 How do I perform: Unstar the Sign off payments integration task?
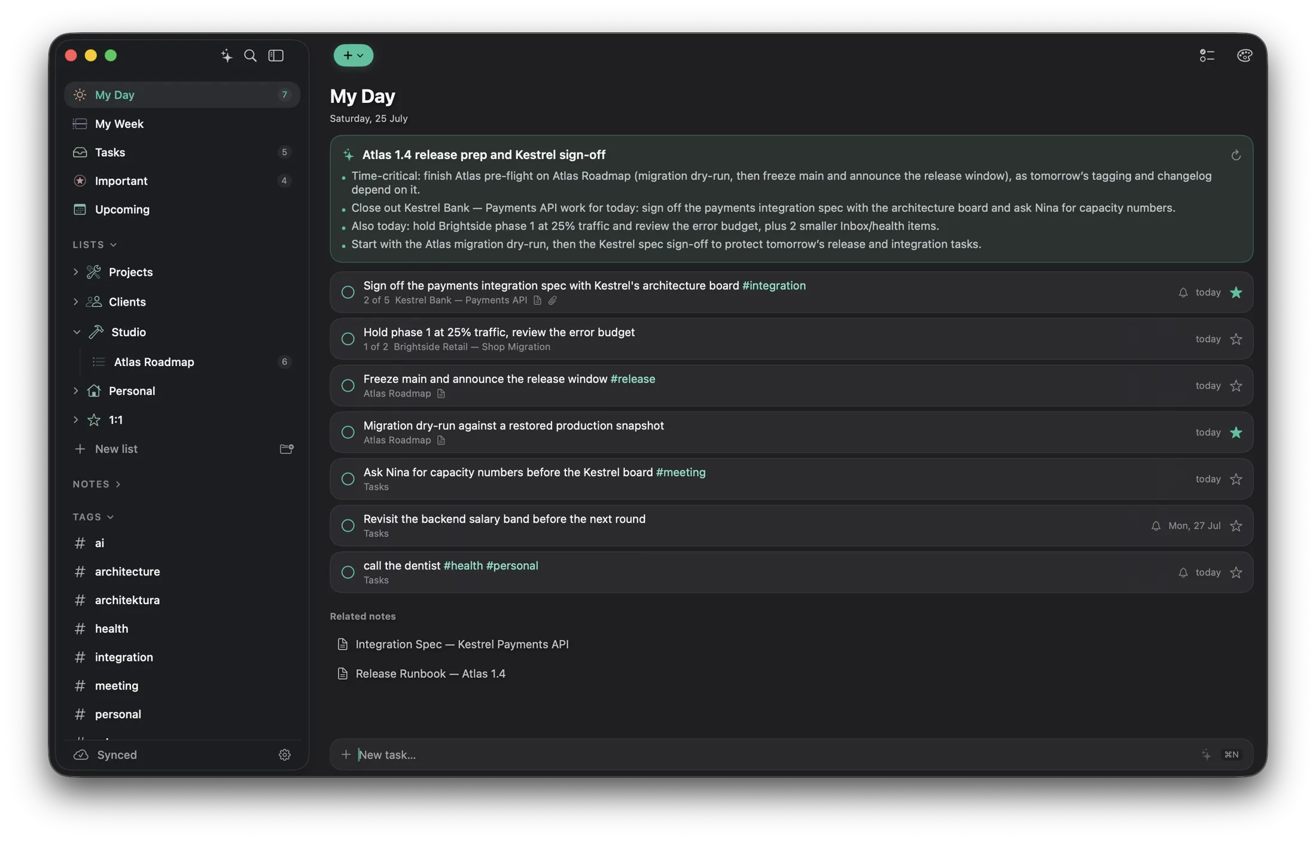tap(1236, 292)
